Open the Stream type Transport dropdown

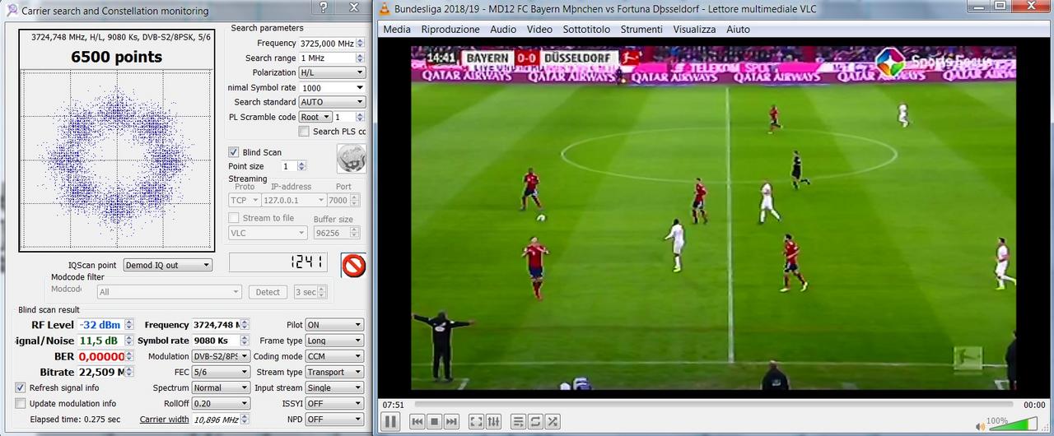[x=333, y=372]
